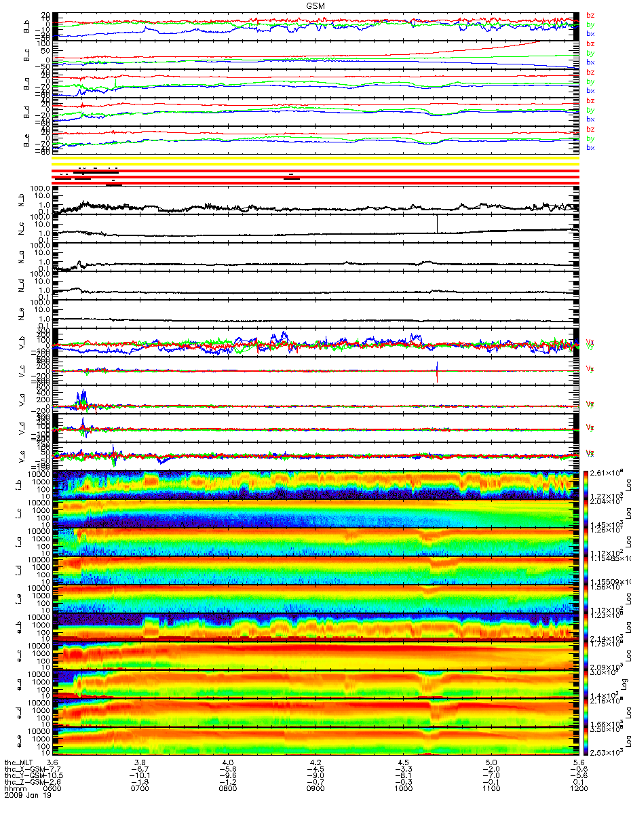631x814 pixels.
Task: Click the bz legend of B_c panel
Action: 590,43
